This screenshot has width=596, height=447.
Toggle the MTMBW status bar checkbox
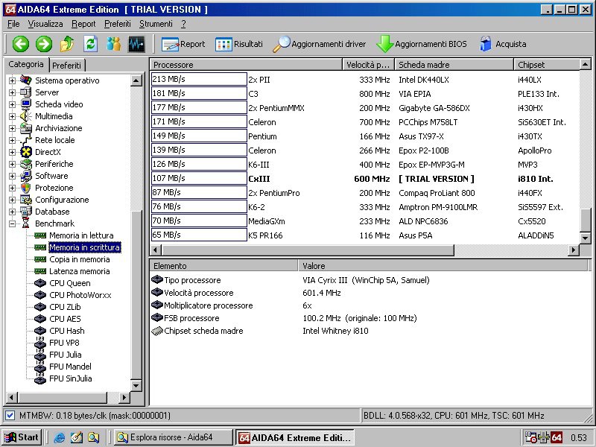[x=10, y=415]
